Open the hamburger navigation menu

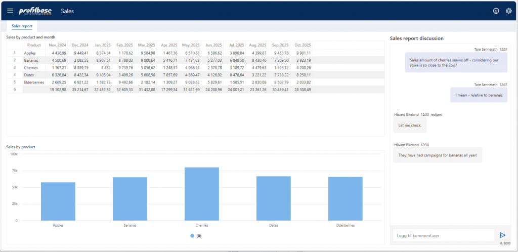10,11
